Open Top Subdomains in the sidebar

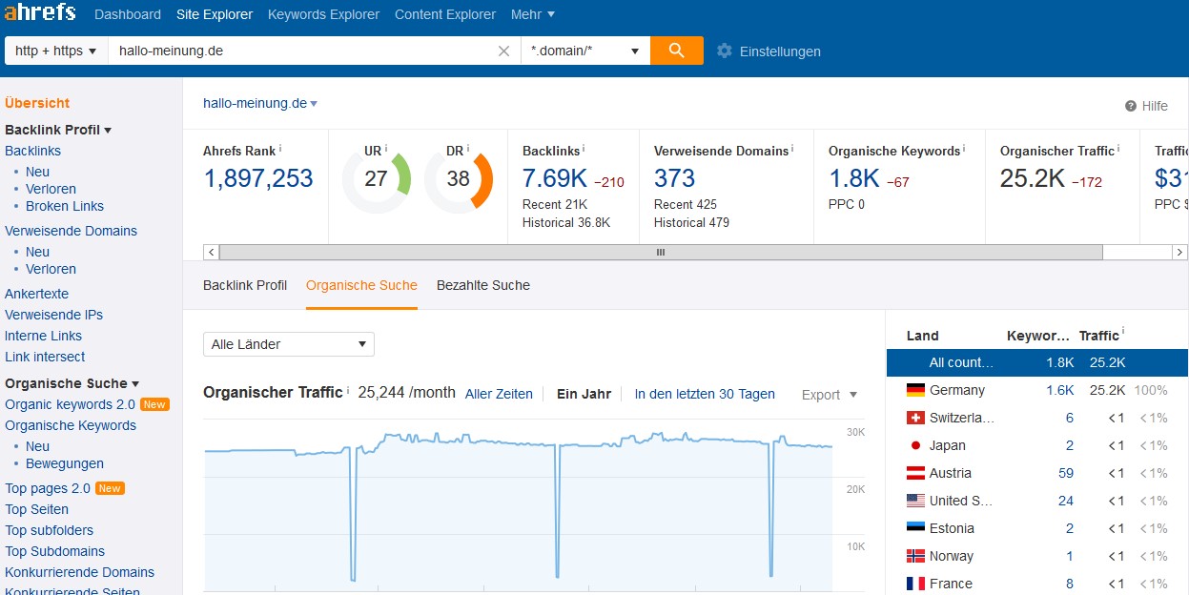54,551
